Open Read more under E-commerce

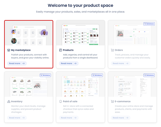tap(121, 118)
